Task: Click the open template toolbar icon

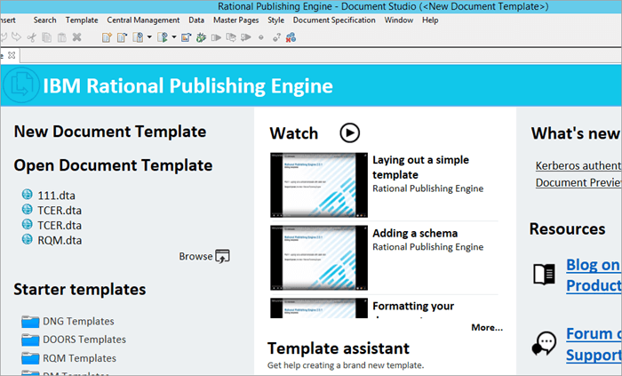Action: pyautogui.click(x=122, y=37)
